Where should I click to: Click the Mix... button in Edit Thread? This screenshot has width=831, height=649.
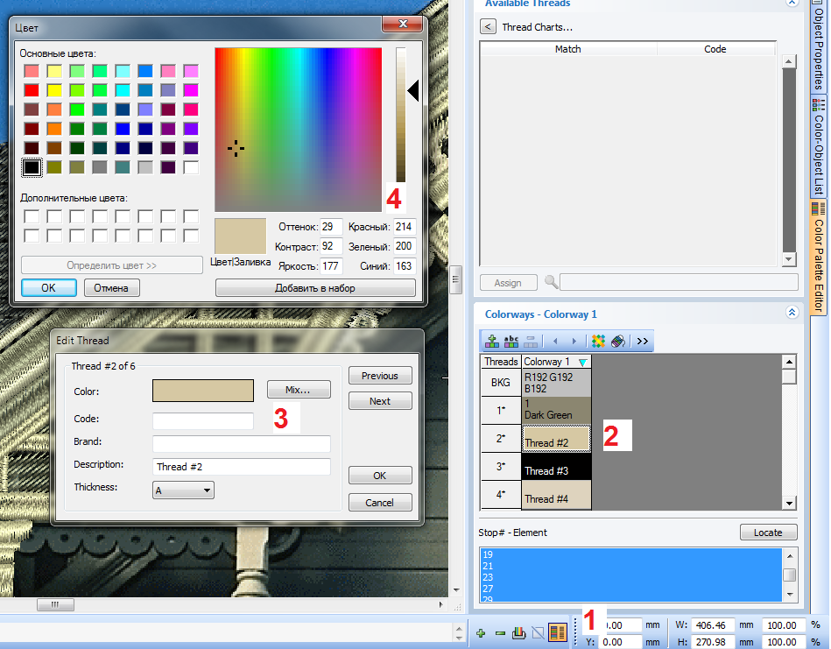[x=299, y=390]
